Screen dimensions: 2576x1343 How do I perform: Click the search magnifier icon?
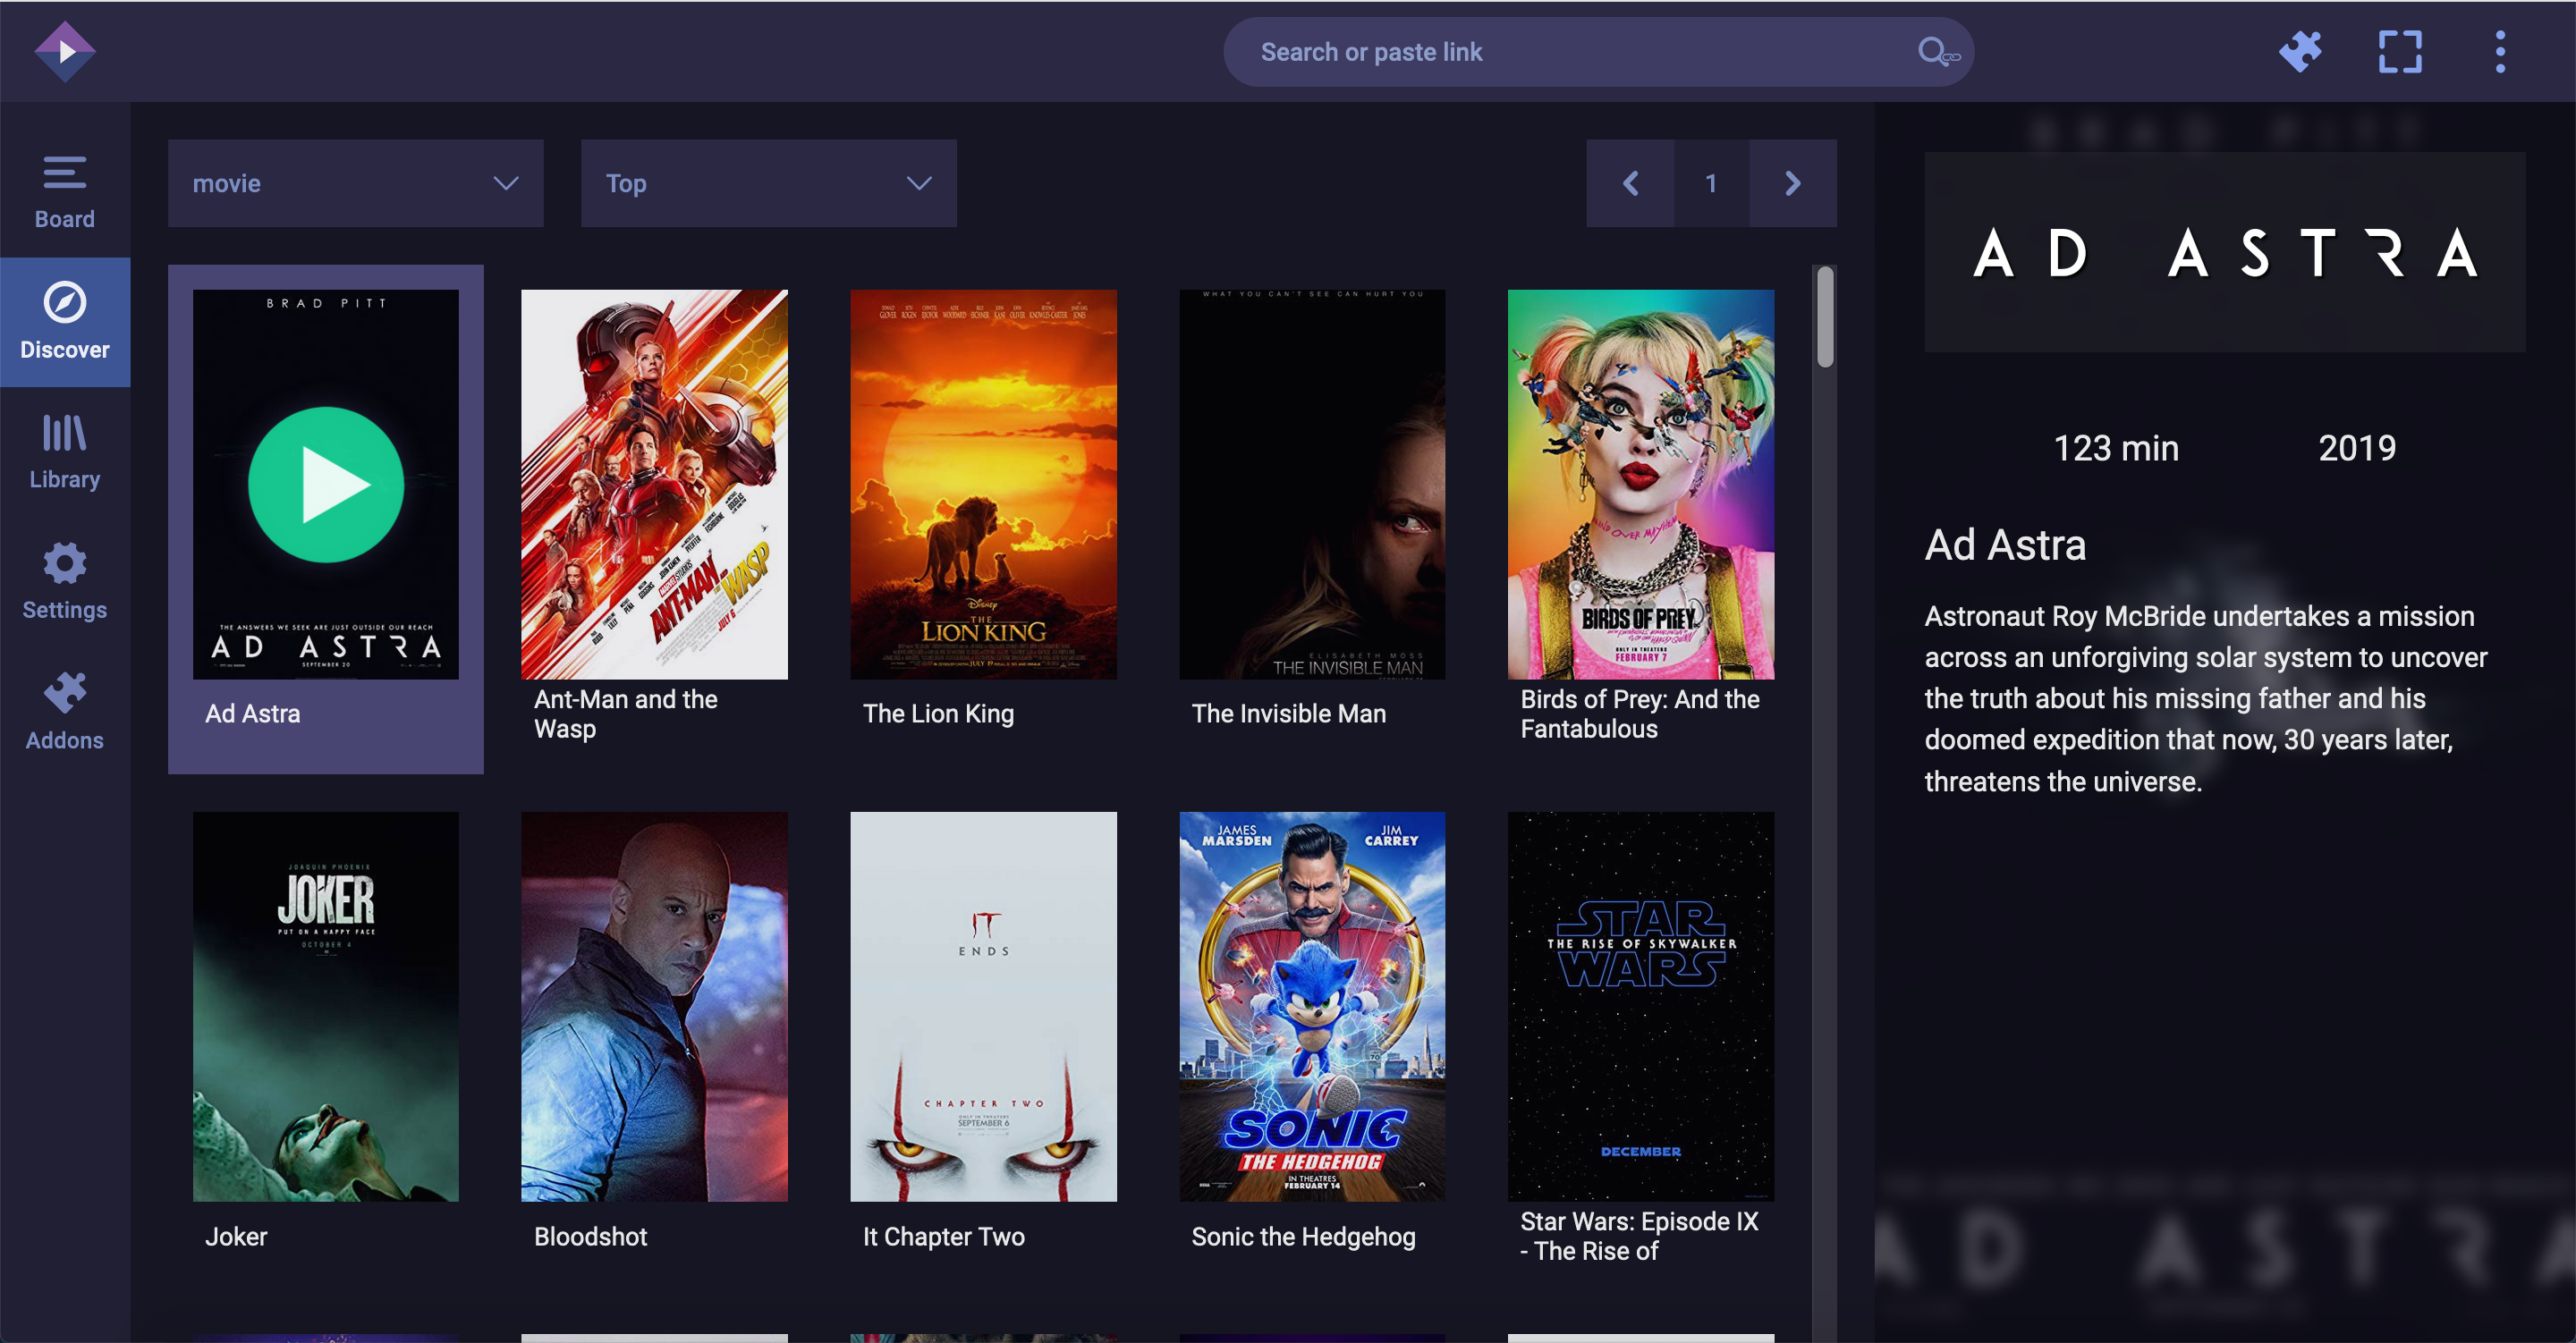click(x=1936, y=52)
